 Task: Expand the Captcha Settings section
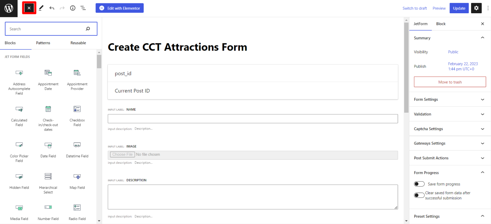pyautogui.click(x=450, y=129)
